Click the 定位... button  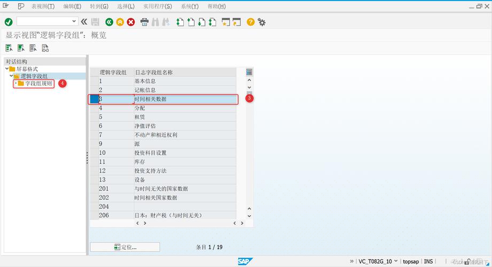pos(125,247)
